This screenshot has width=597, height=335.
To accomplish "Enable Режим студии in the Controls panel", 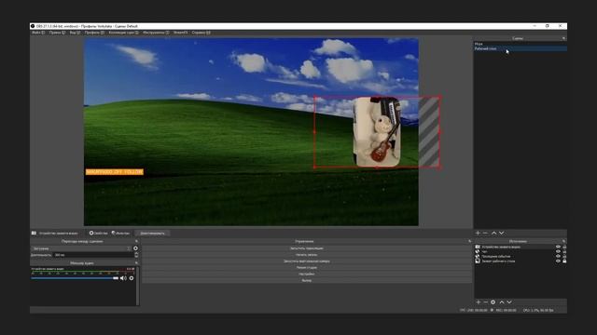I will 307,267.
